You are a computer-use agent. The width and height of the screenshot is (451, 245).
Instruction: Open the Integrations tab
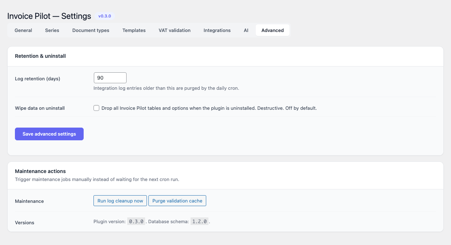[217, 31]
